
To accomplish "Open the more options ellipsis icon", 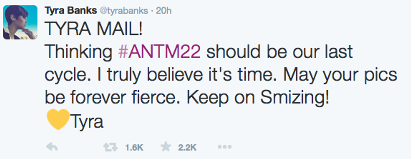I will coord(225,147).
